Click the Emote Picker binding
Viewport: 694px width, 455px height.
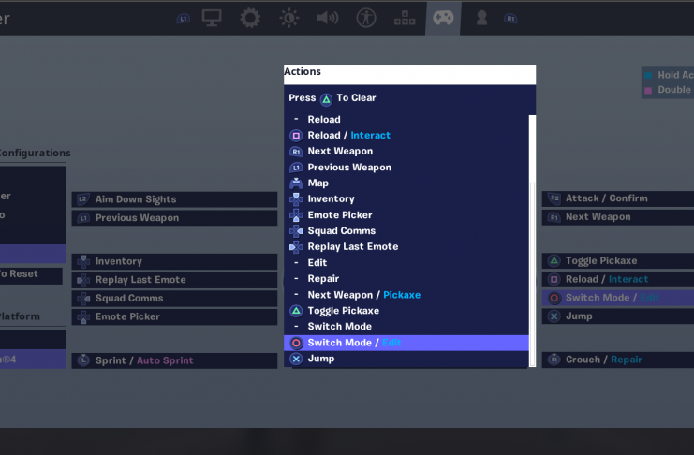coord(175,317)
